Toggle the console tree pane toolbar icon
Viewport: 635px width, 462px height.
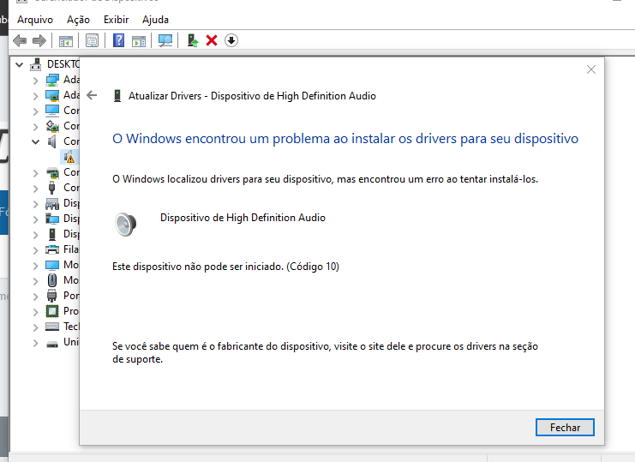point(66,41)
